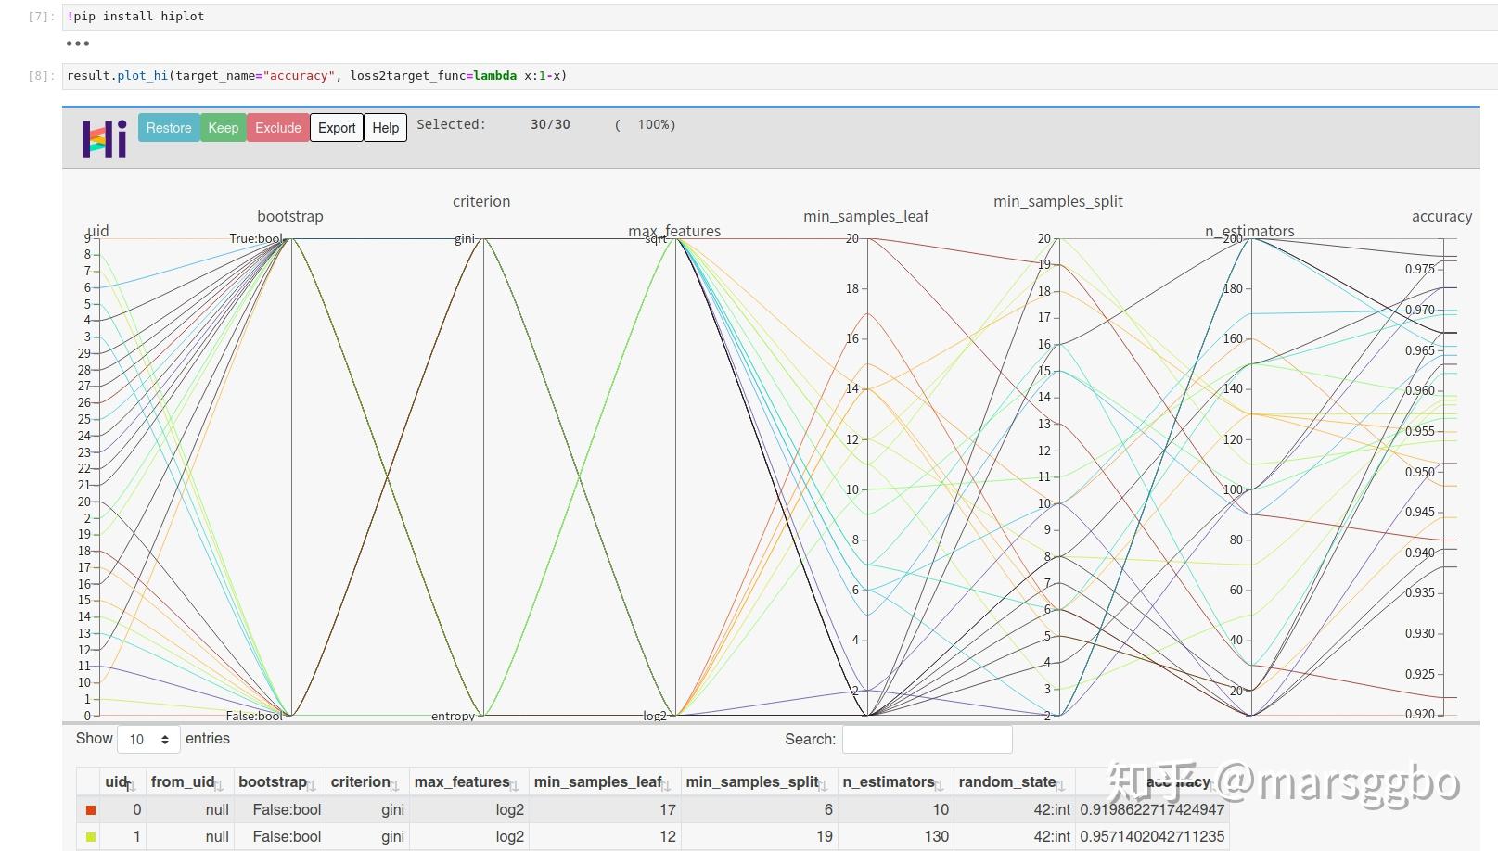Focus the table Search input field
The width and height of the screenshot is (1498, 851).
[x=927, y=739]
